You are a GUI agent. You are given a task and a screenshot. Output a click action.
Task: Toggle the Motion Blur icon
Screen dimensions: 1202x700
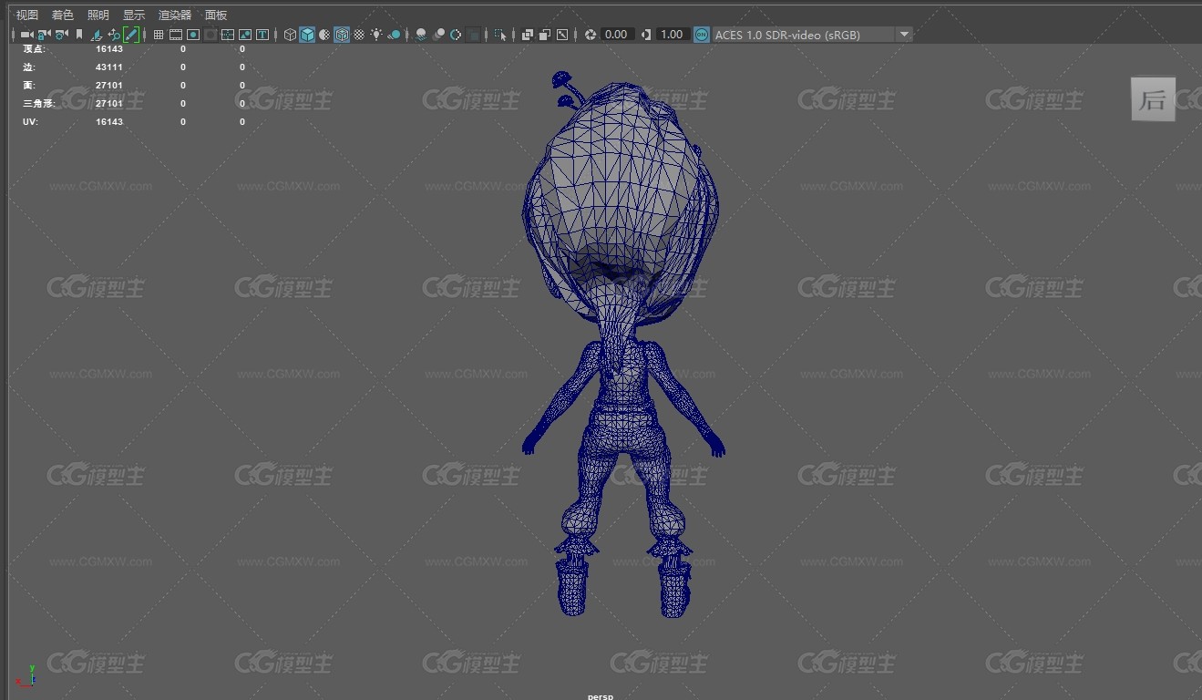coord(438,35)
